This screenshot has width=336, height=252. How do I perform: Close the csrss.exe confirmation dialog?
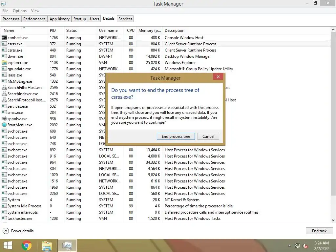click(218, 77)
